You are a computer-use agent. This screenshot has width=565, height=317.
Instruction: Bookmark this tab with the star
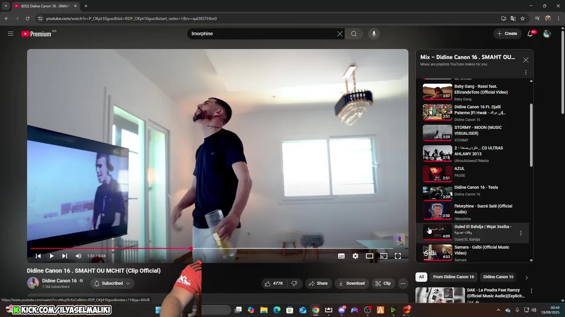[x=523, y=18]
